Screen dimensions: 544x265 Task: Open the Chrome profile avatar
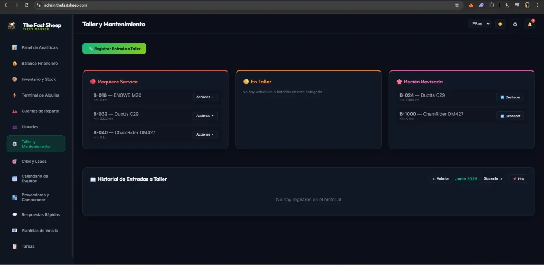click(x=527, y=5)
